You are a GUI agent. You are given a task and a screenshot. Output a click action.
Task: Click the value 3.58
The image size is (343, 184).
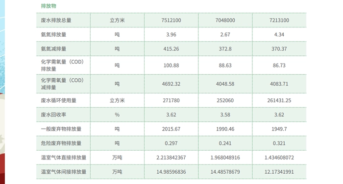click(x=225, y=115)
